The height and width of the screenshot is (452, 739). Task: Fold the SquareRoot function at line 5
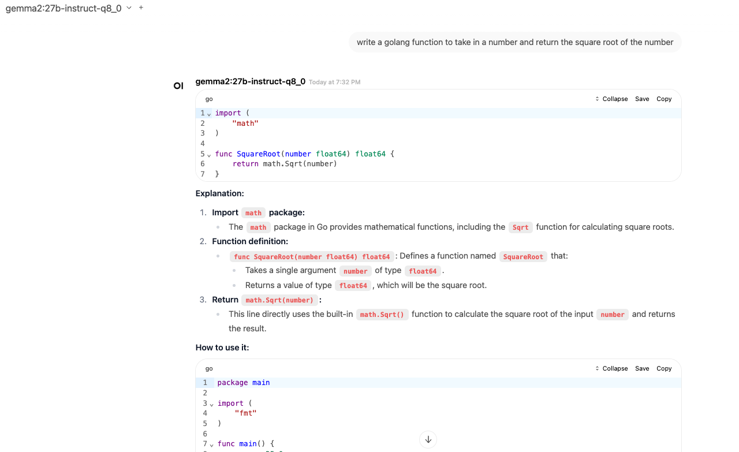point(209,155)
